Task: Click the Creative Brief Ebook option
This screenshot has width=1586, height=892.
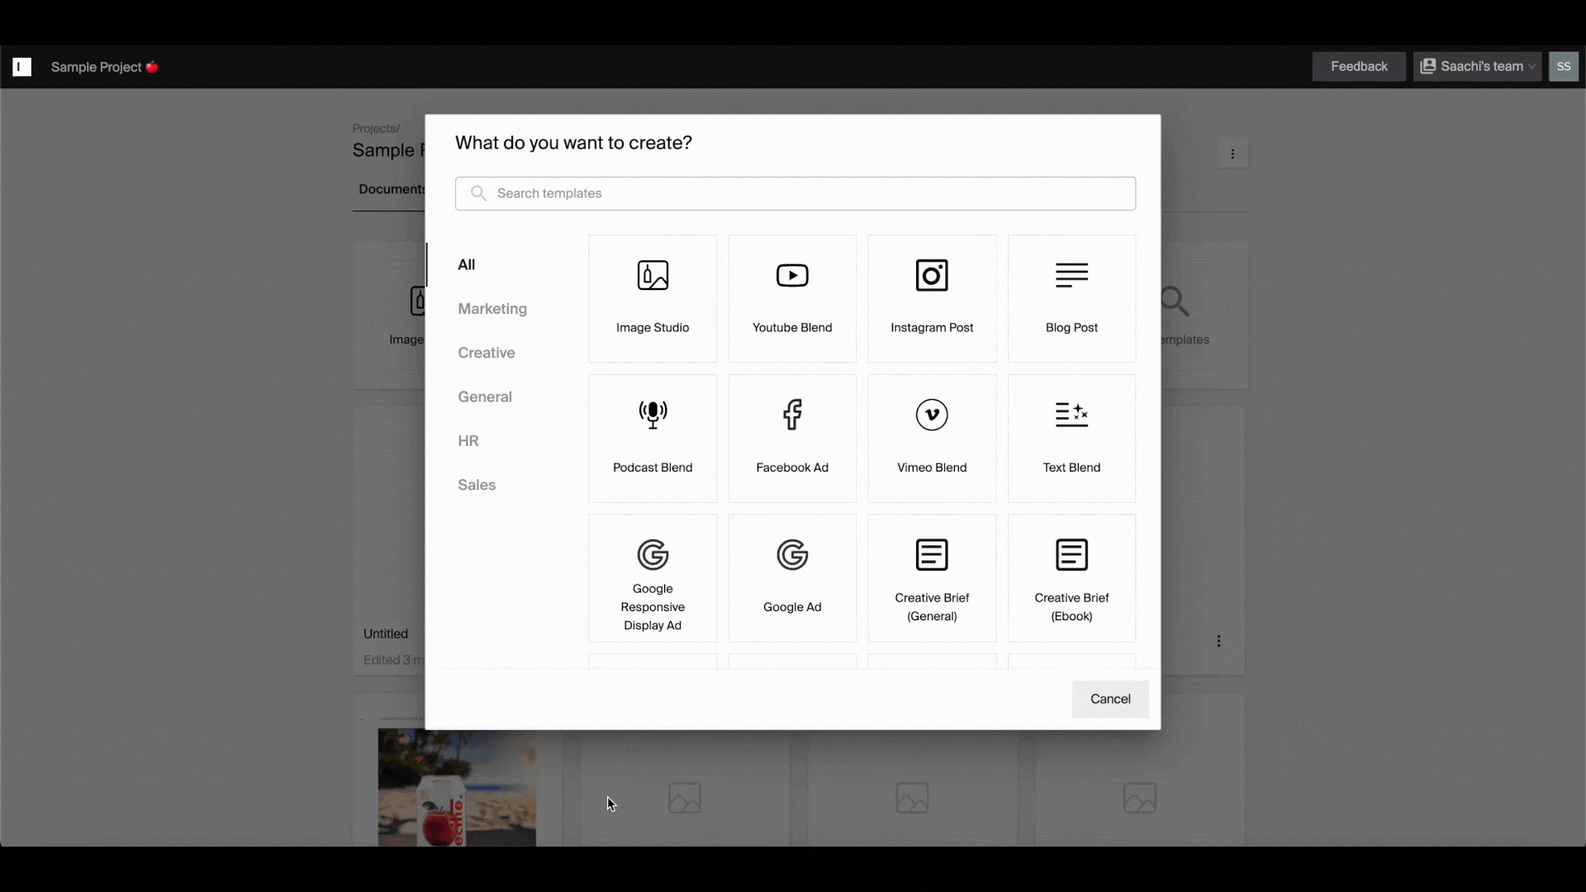Action: pyautogui.click(x=1071, y=578)
